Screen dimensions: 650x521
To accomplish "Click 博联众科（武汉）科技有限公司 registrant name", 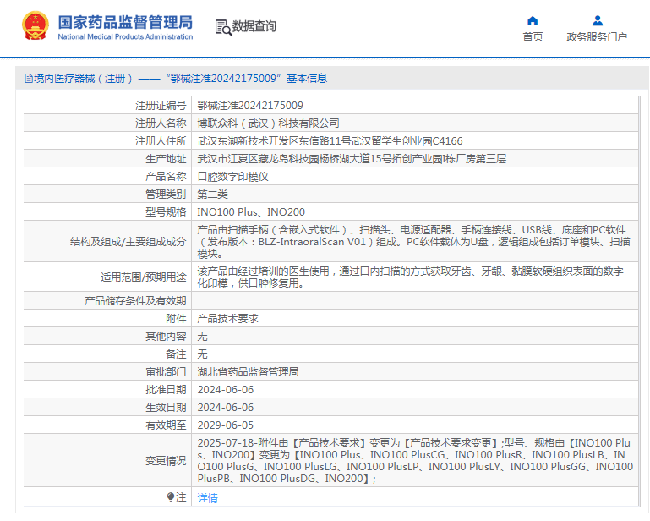I will (x=268, y=123).
